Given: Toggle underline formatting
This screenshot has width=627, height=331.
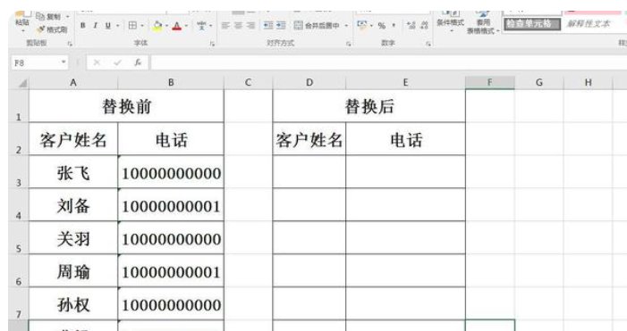Looking at the screenshot, I should (107, 26).
